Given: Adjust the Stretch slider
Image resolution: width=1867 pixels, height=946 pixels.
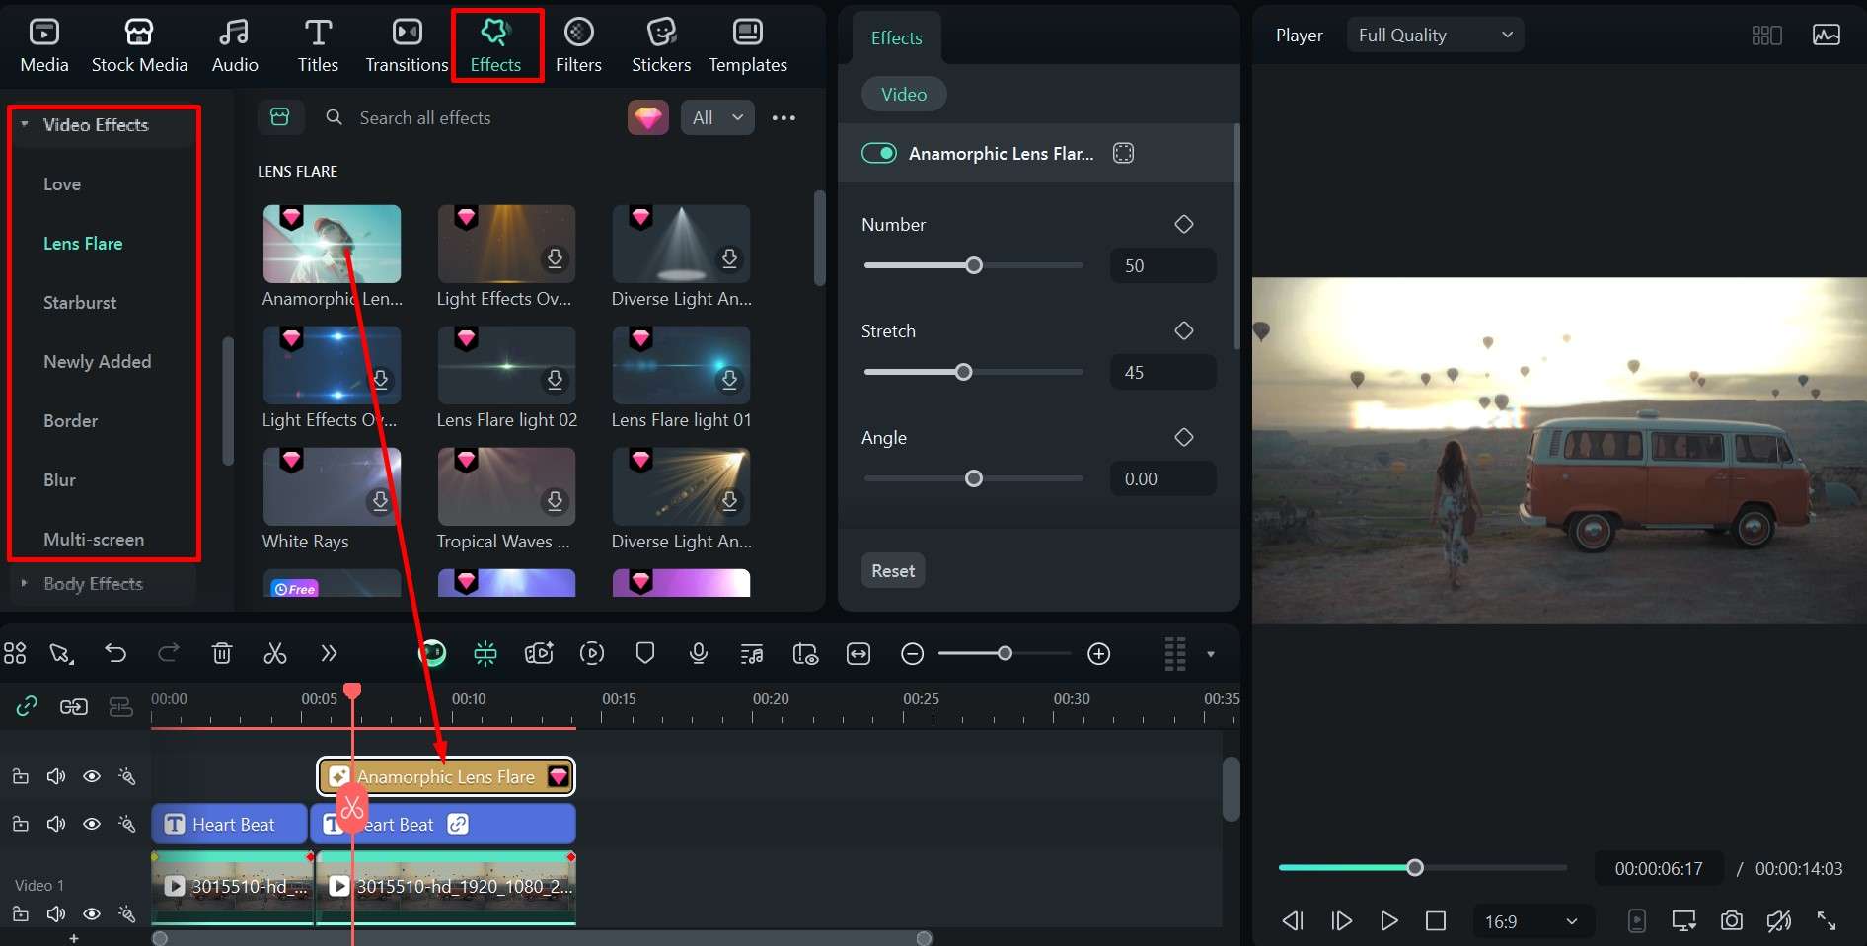Looking at the screenshot, I should click(964, 372).
